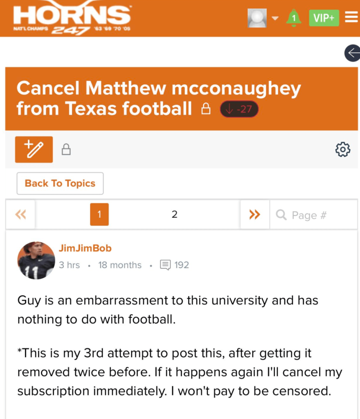
Task: Click JimJimBob's avatar thumbnail
Action: point(36,261)
